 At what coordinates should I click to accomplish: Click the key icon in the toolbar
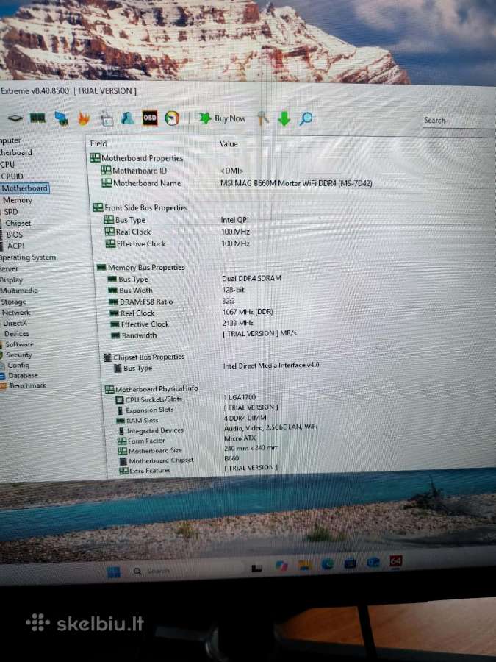click(263, 118)
